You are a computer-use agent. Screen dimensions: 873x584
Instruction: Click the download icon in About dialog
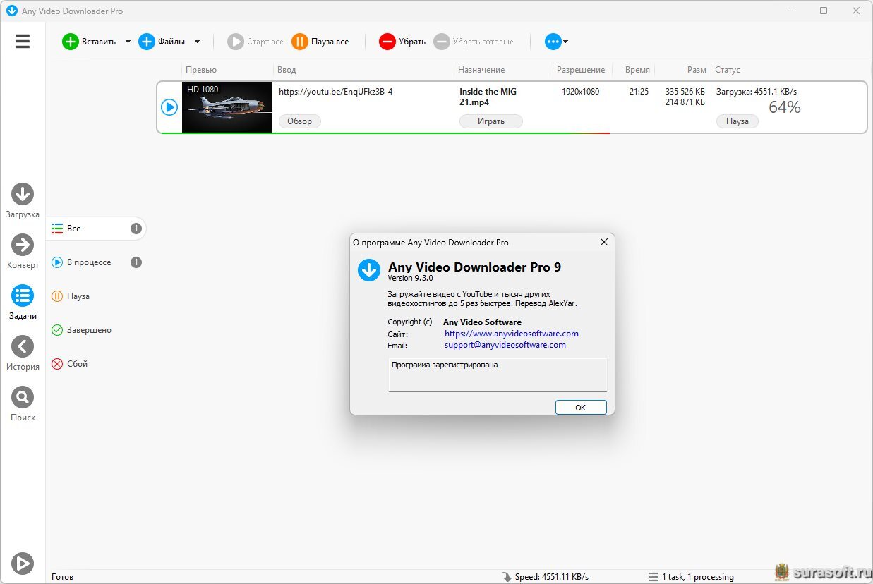click(x=368, y=270)
